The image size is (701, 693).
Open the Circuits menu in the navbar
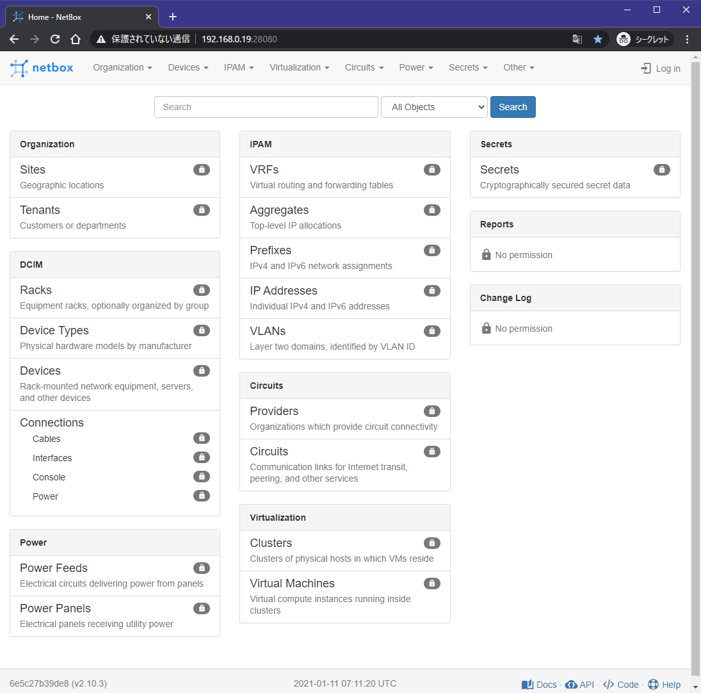(364, 67)
